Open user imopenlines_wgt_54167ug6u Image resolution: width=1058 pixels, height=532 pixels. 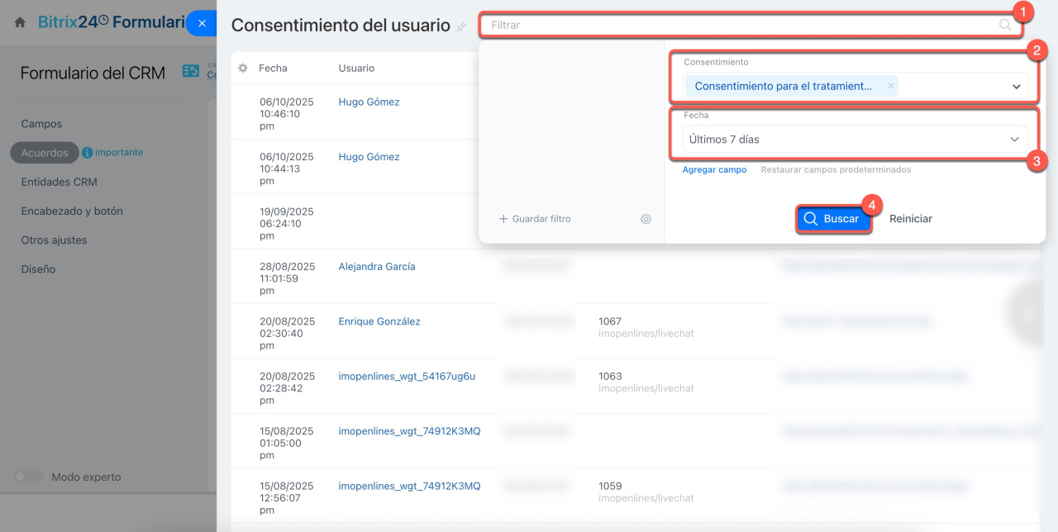click(x=407, y=376)
